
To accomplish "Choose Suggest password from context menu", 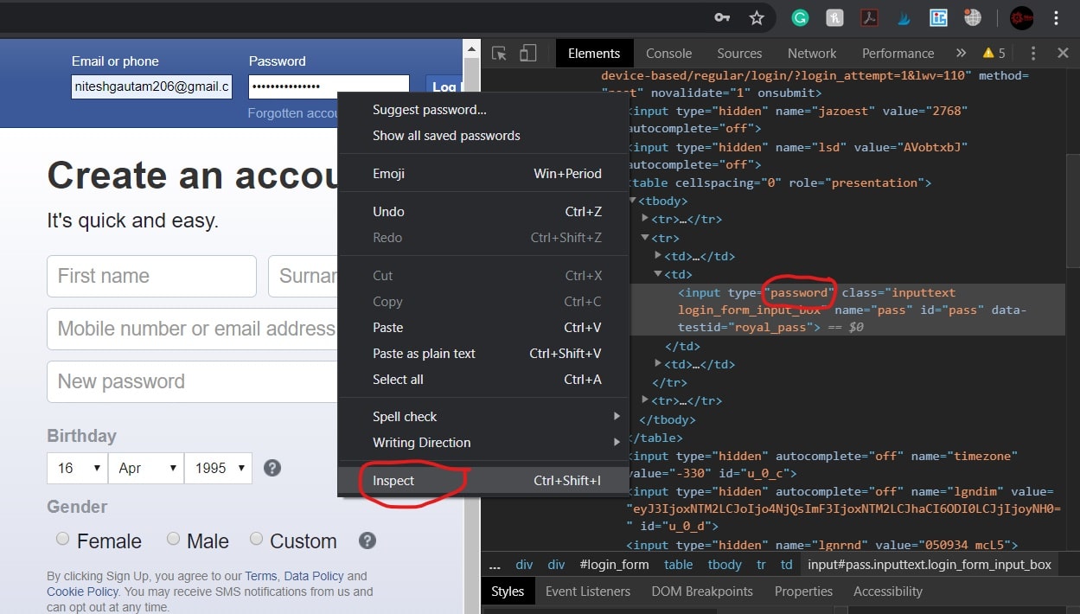I will pos(483,110).
